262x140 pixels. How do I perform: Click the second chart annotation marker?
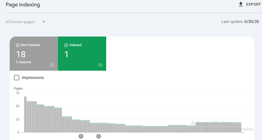[99, 136]
